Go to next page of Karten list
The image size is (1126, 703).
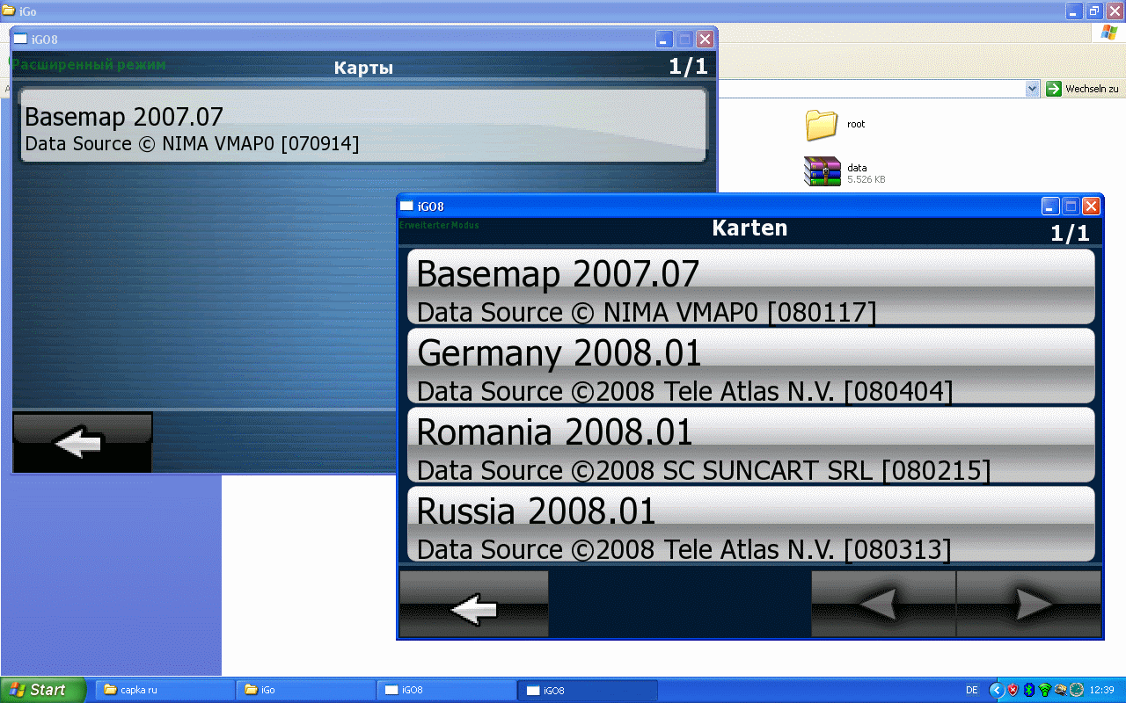click(x=1028, y=604)
